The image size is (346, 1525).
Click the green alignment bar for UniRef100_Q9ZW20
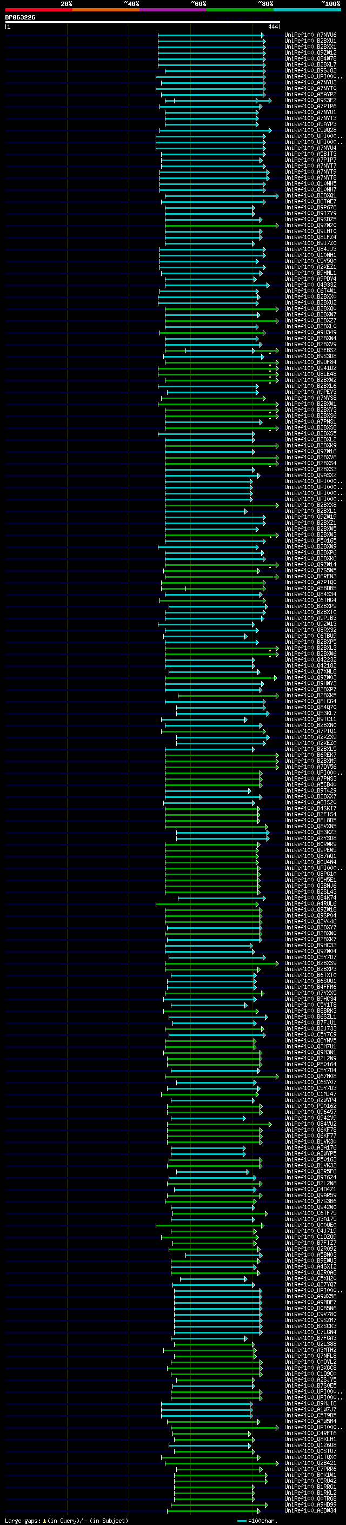[221, 226]
